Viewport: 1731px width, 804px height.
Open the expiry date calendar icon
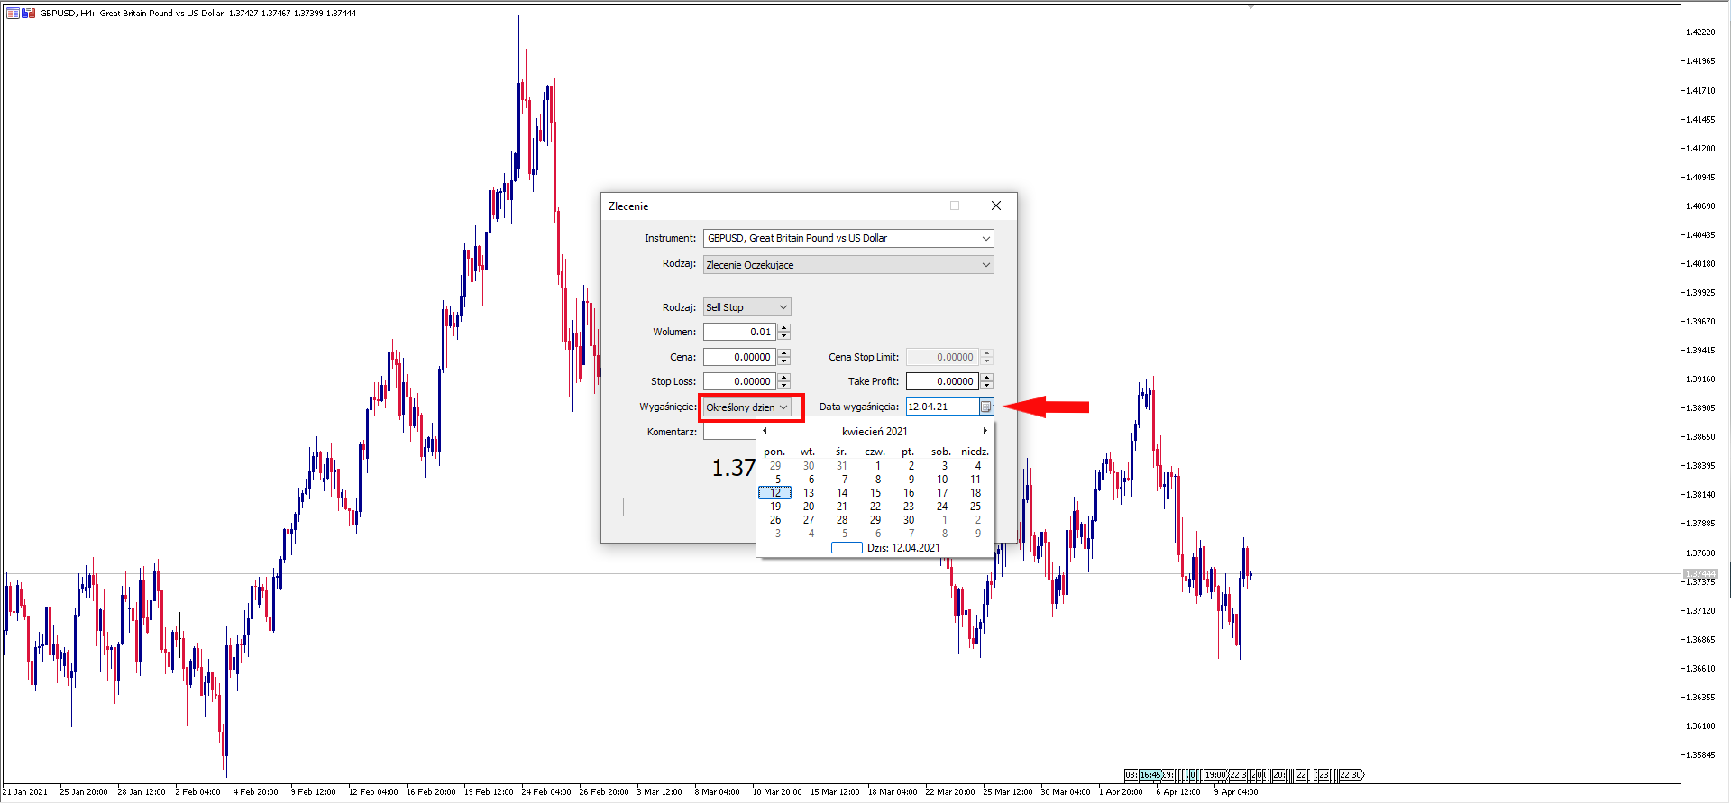(985, 407)
